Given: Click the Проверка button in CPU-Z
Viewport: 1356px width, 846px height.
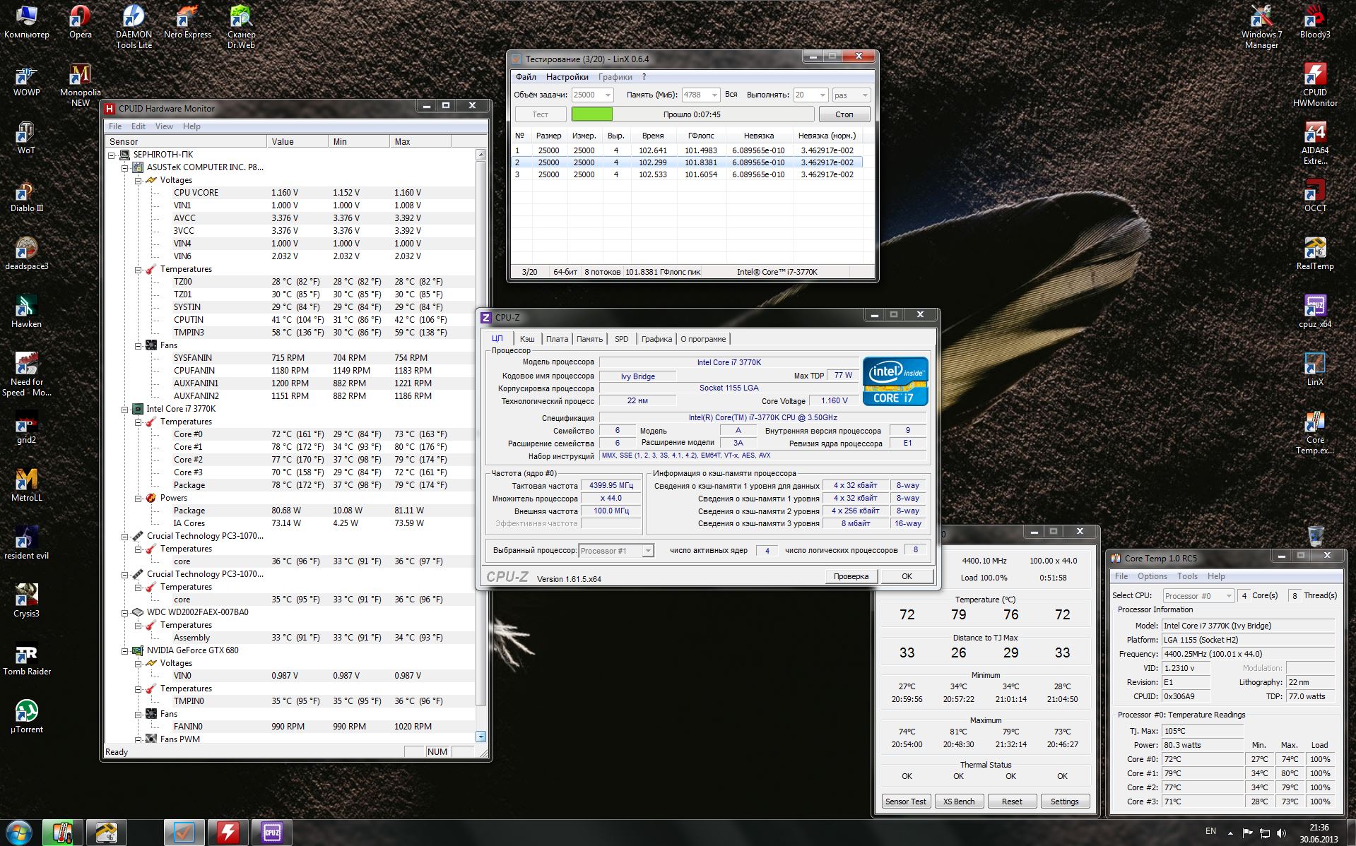Looking at the screenshot, I should [x=851, y=576].
